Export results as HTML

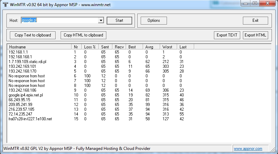[255, 35]
